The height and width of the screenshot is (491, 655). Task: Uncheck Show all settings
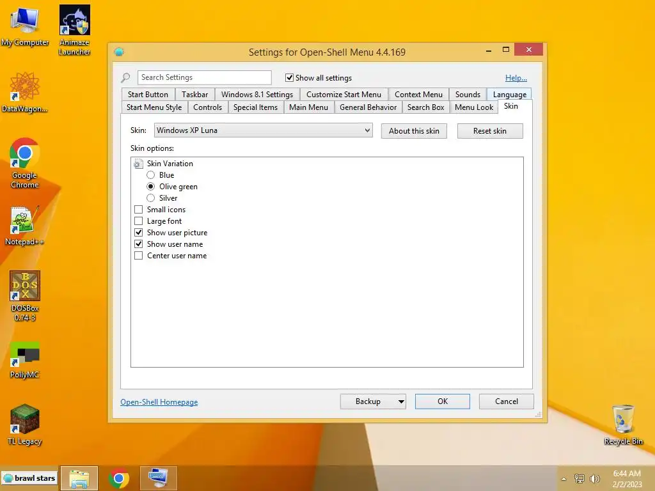(x=289, y=77)
